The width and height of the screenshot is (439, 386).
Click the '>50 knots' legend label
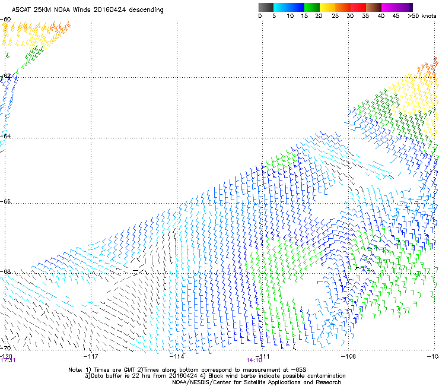tap(422, 16)
